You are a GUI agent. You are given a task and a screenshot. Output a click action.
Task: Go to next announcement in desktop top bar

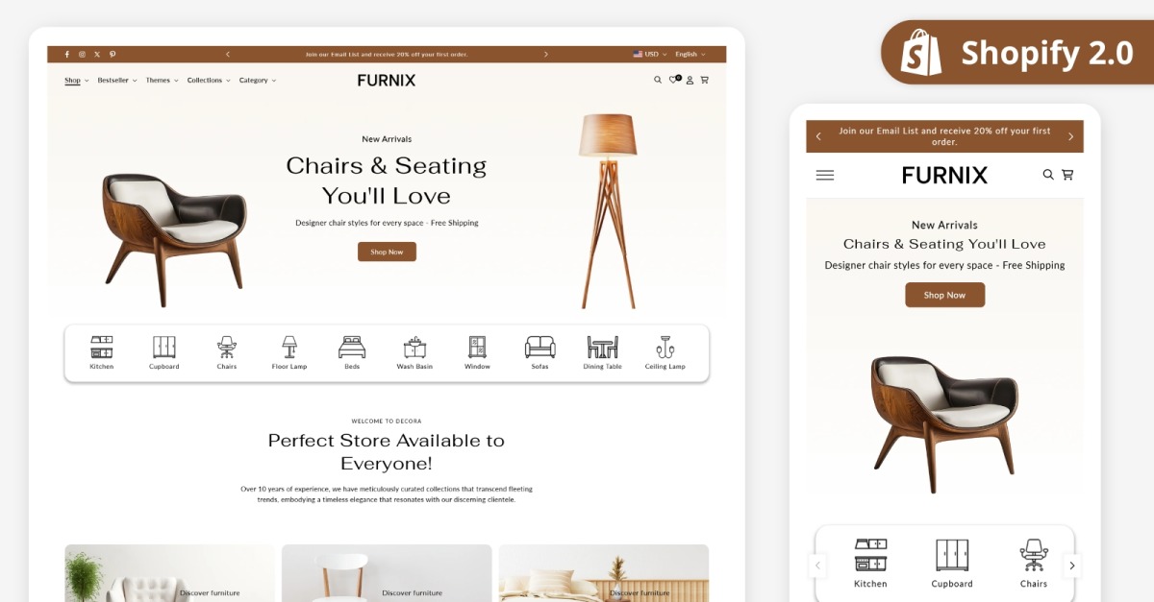(546, 55)
